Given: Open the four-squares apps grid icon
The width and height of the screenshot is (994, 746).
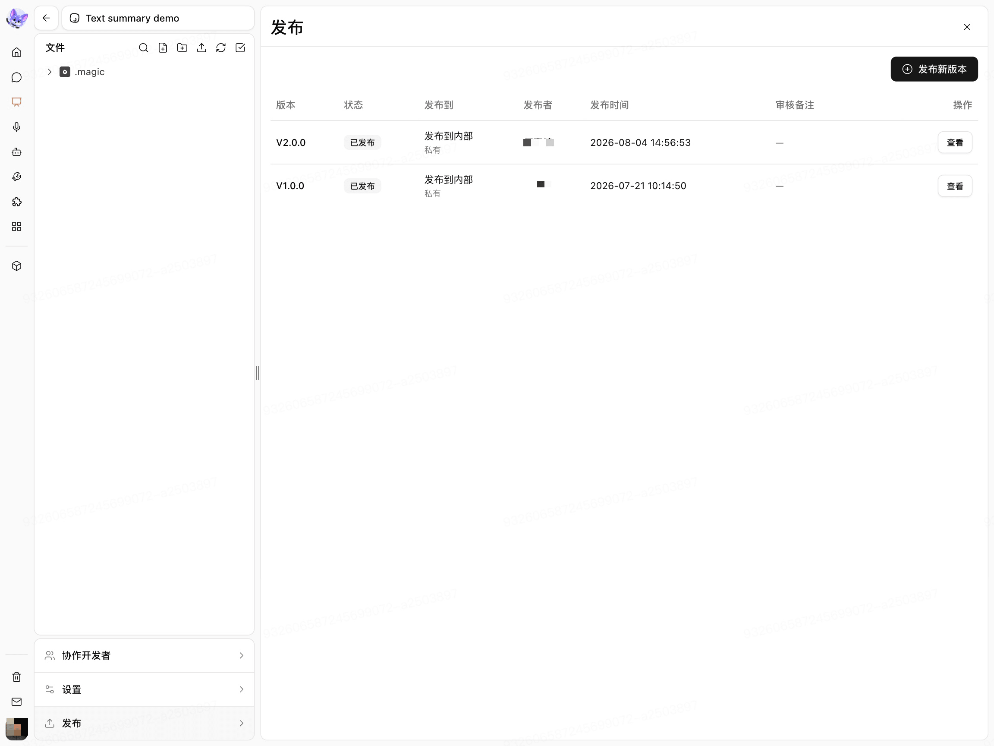Looking at the screenshot, I should pyautogui.click(x=17, y=227).
